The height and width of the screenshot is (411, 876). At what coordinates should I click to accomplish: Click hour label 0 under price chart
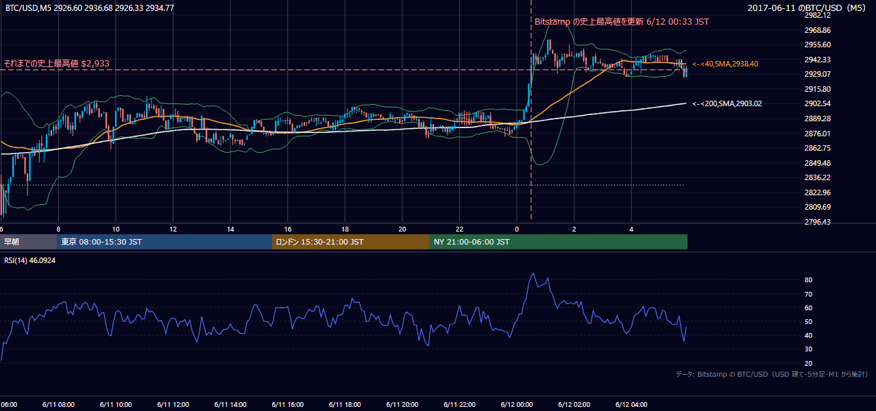coord(517,229)
